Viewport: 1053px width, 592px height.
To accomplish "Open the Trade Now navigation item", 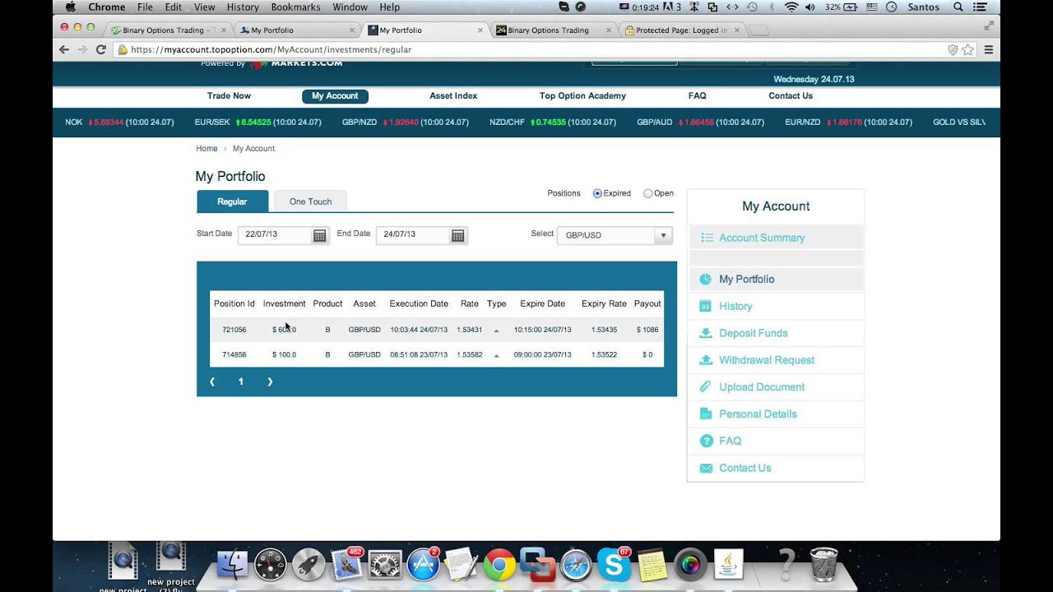I will 229,96.
